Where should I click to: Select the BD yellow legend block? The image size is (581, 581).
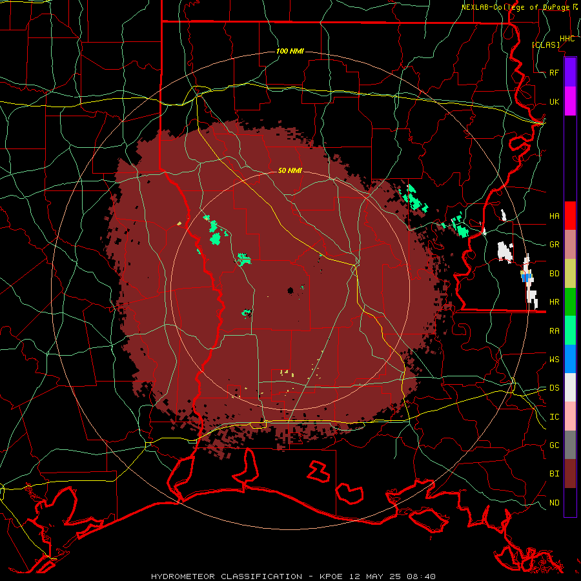[x=570, y=274]
